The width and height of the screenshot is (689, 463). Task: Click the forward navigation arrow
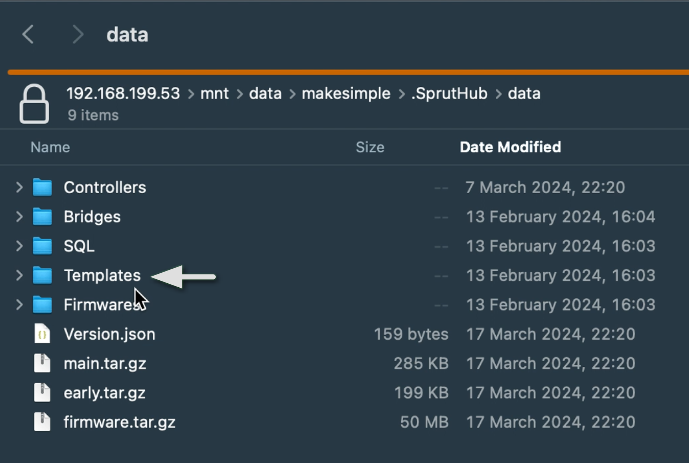(x=78, y=35)
